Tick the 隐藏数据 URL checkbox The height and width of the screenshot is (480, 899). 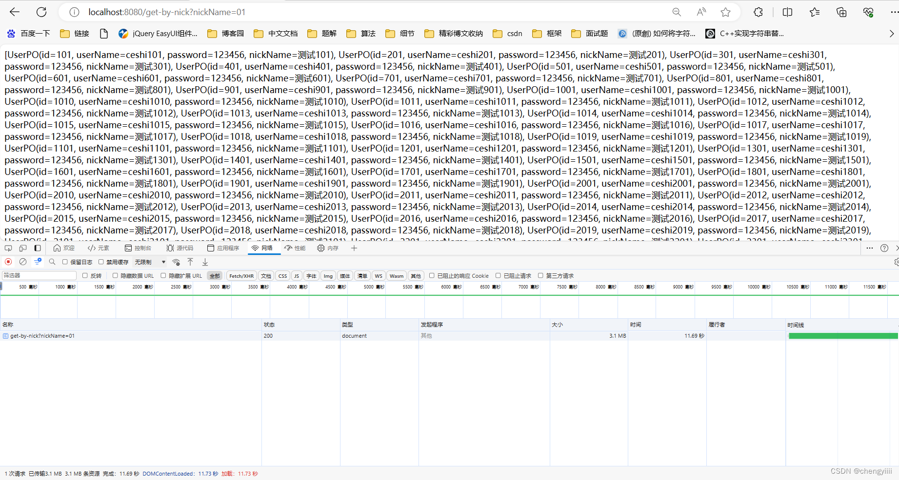tap(115, 275)
